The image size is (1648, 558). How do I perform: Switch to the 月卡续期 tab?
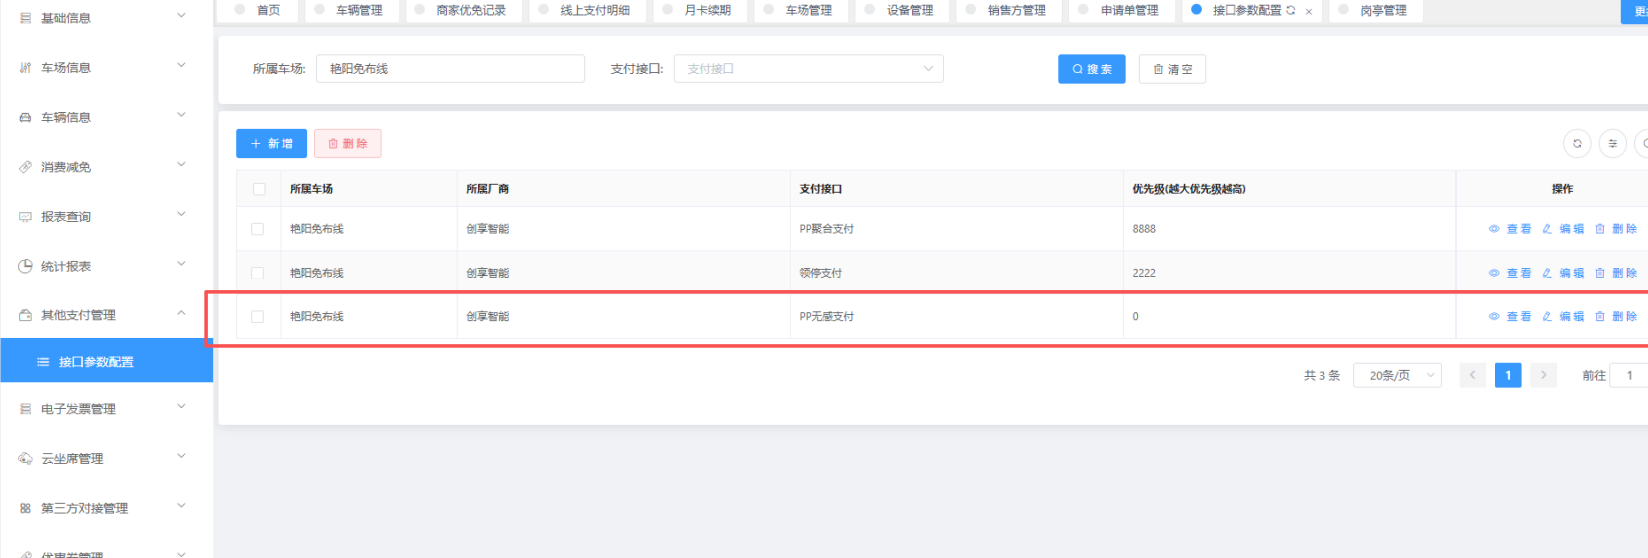coord(698,10)
